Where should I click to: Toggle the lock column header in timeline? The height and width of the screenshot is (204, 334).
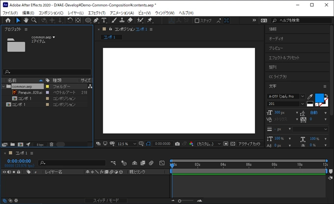pyautogui.click(x=19, y=172)
